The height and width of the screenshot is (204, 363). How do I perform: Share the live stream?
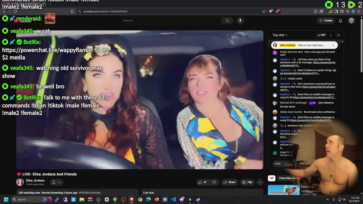click(x=229, y=182)
